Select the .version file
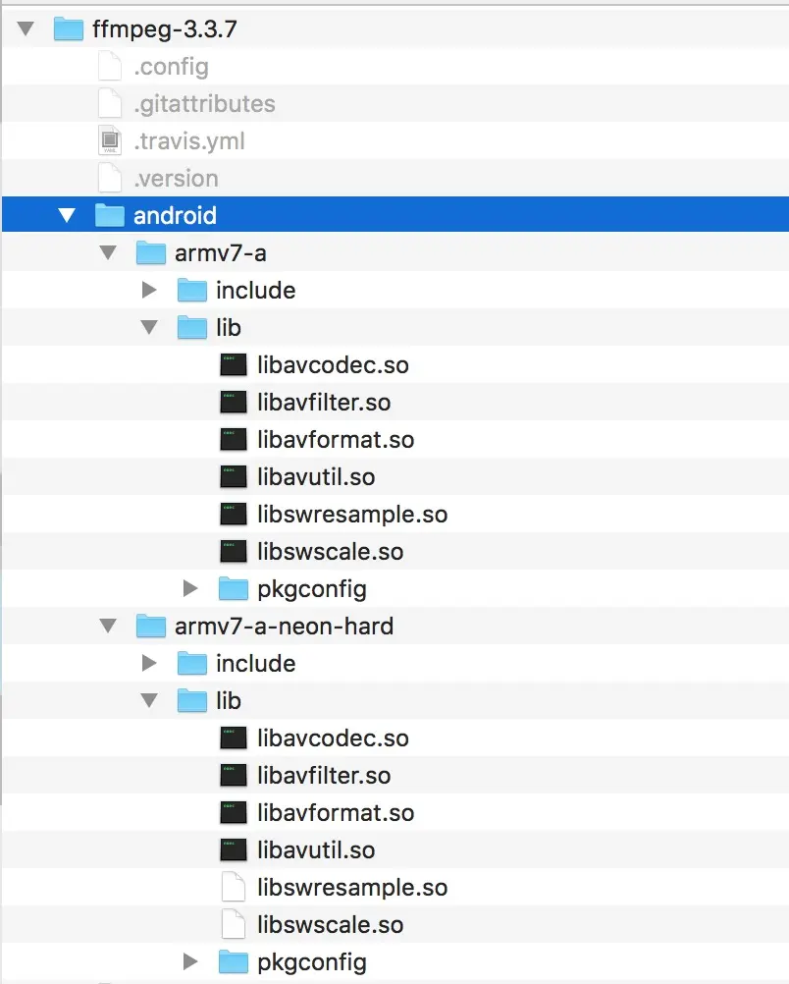The height and width of the screenshot is (984, 789). (x=395, y=178)
